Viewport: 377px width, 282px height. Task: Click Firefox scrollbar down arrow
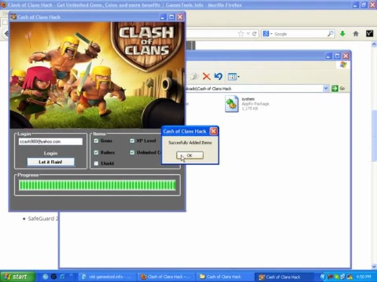(x=374, y=266)
